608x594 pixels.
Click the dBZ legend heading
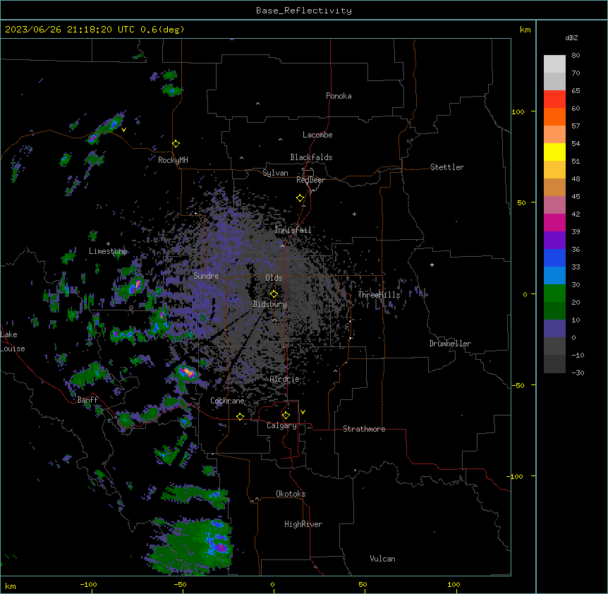[571, 38]
